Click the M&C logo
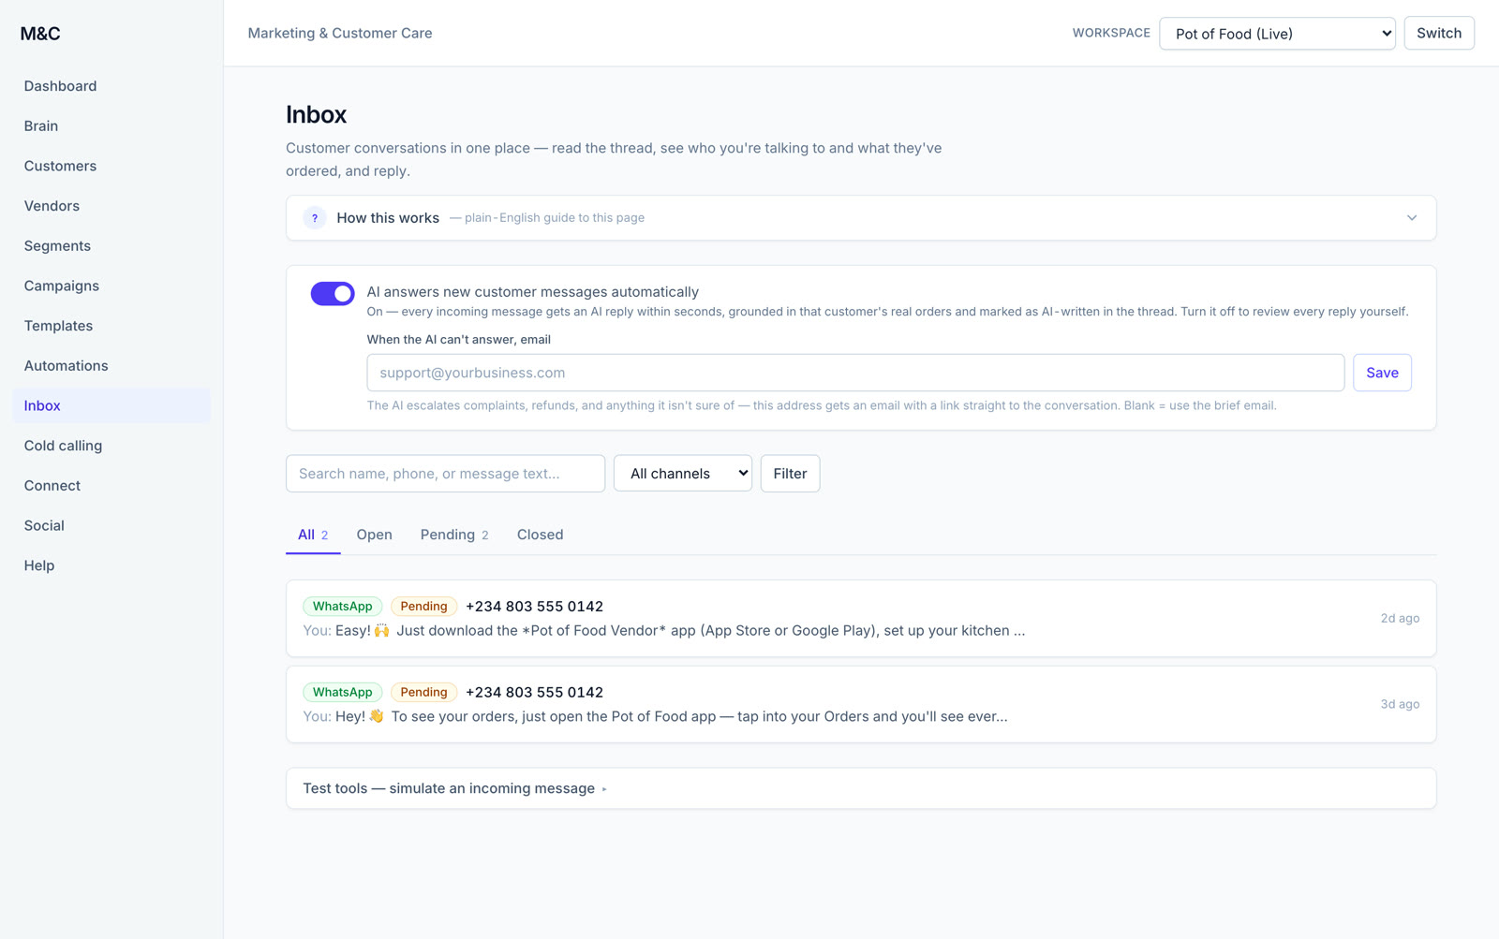The width and height of the screenshot is (1499, 939). click(40, 34)
